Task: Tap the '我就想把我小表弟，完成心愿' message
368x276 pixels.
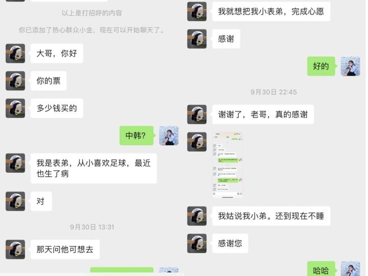Action: (x=271, y=11)
